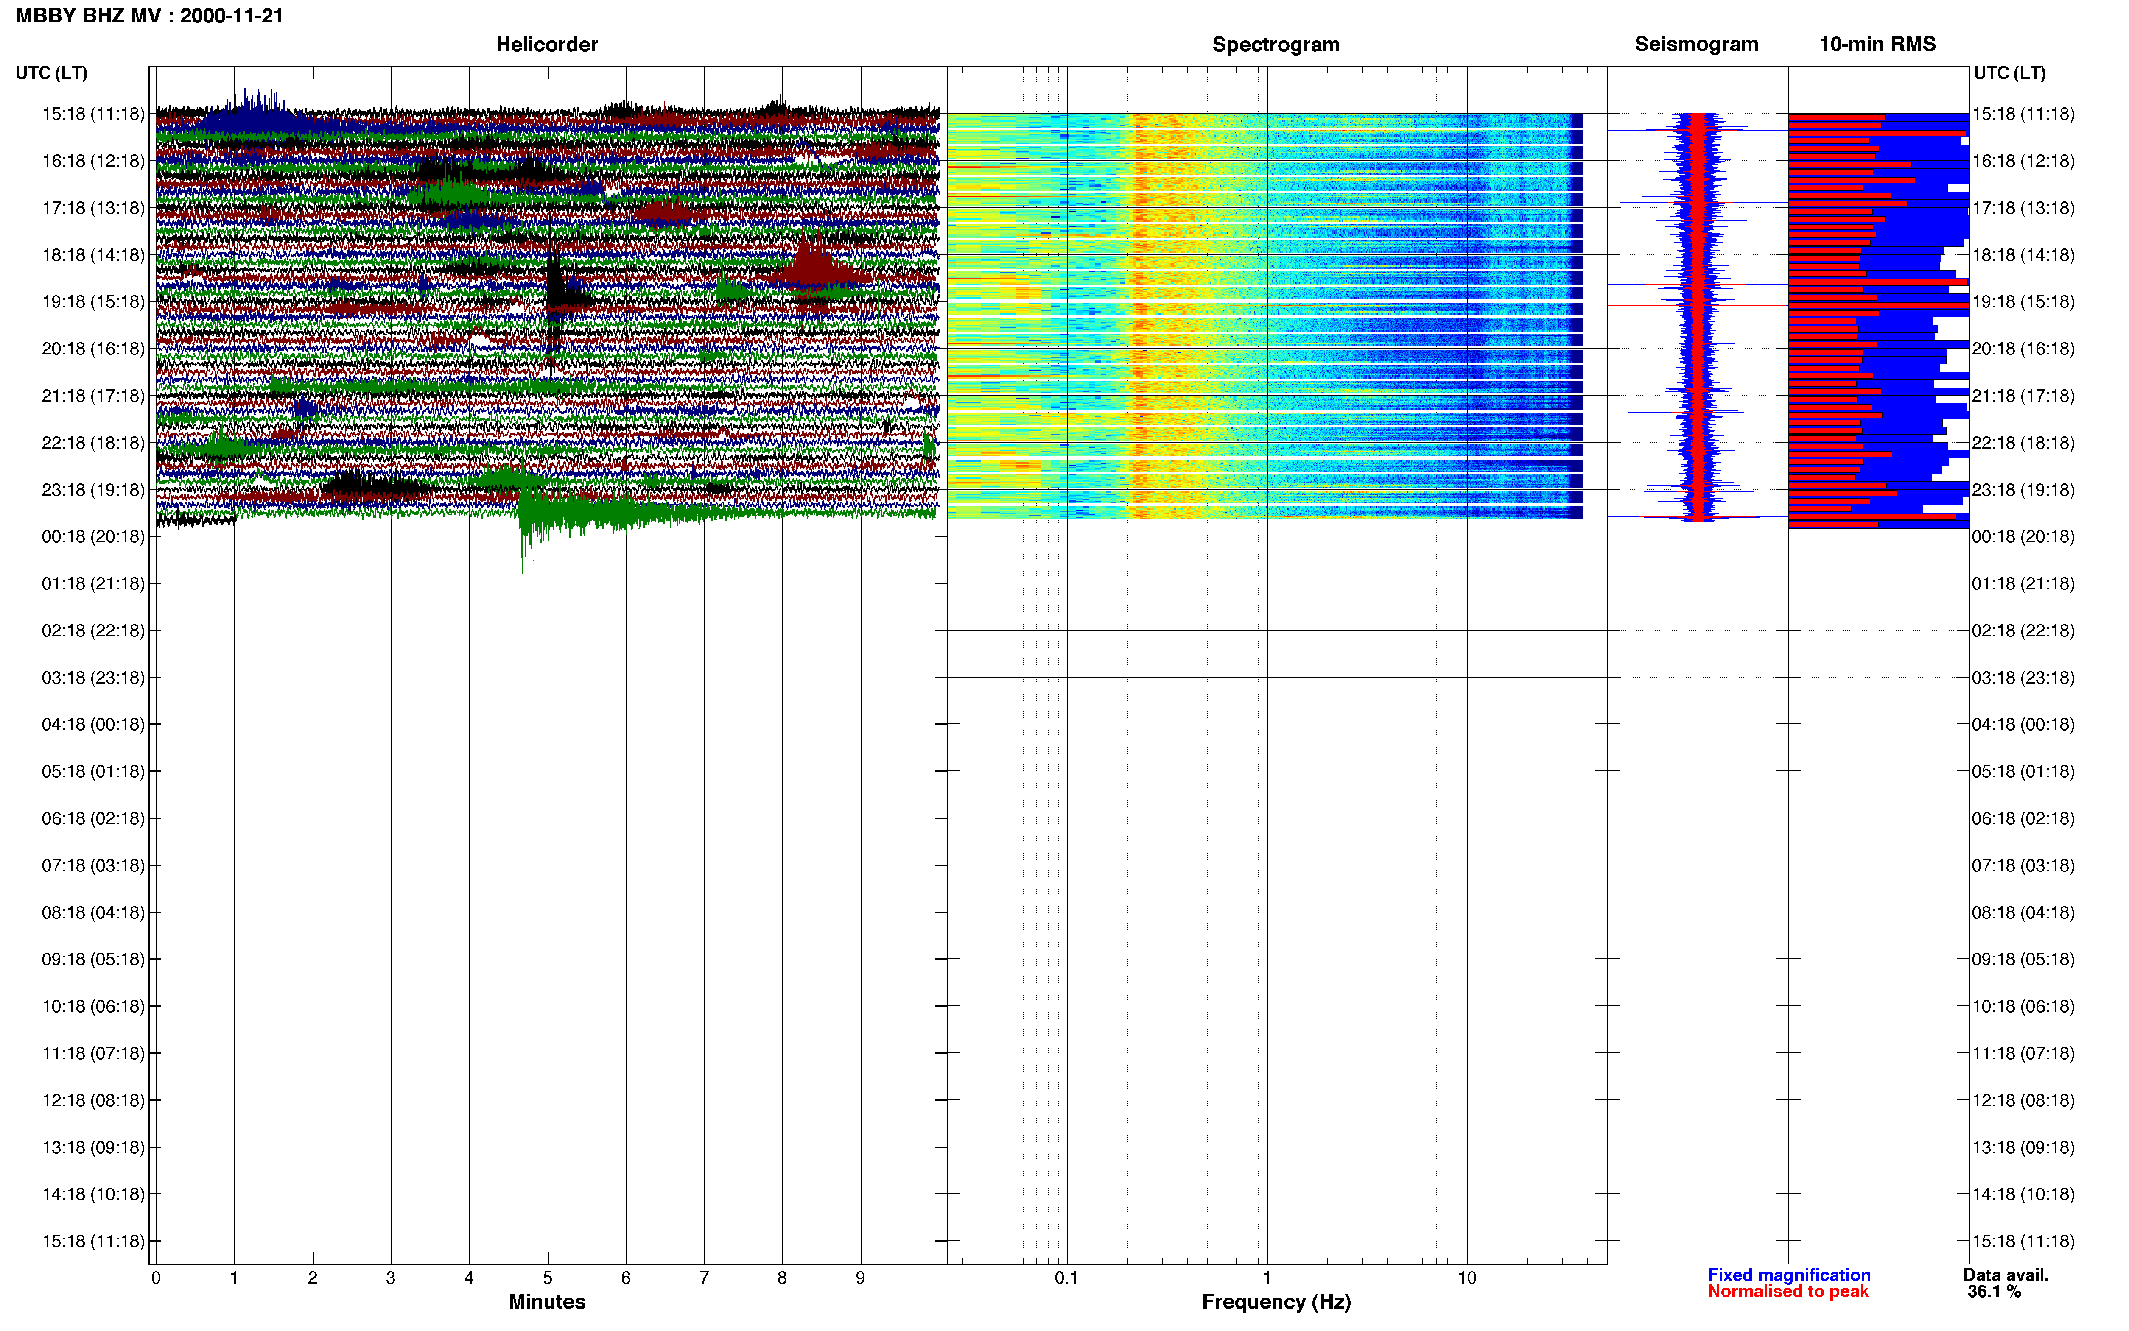Click left time label 08:18 (04:18)
This screenshot has width=2129, height=1331.
point(93,912)
